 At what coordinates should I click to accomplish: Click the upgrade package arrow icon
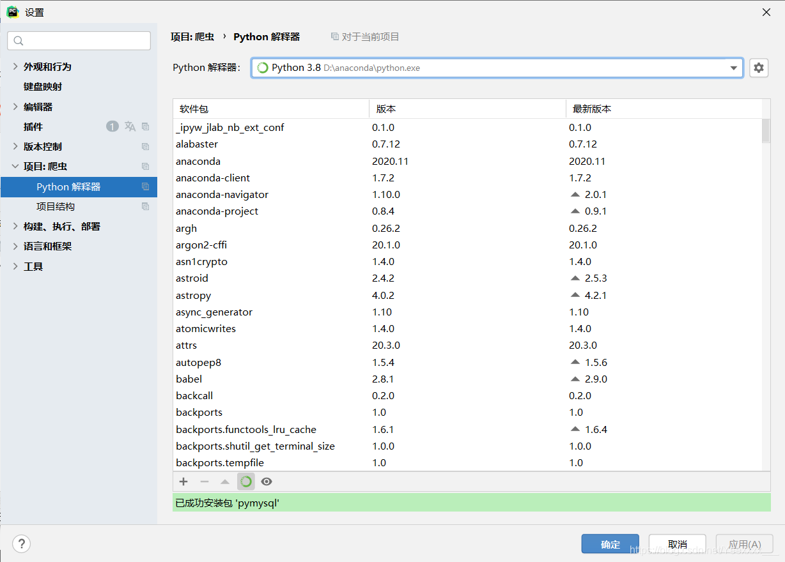[x=225, y=482]
